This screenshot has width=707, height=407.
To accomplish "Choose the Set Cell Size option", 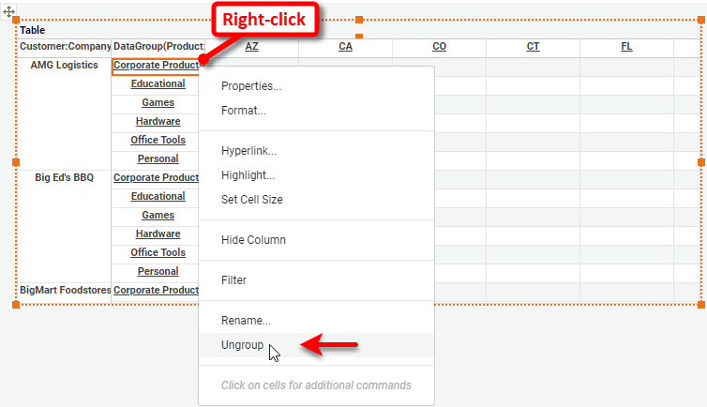I will pos(251,200).
